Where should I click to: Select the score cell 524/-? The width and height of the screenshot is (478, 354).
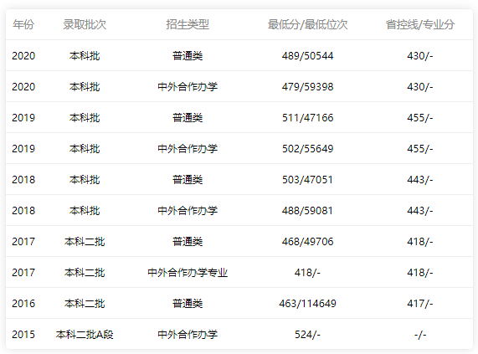pos(307,335)
